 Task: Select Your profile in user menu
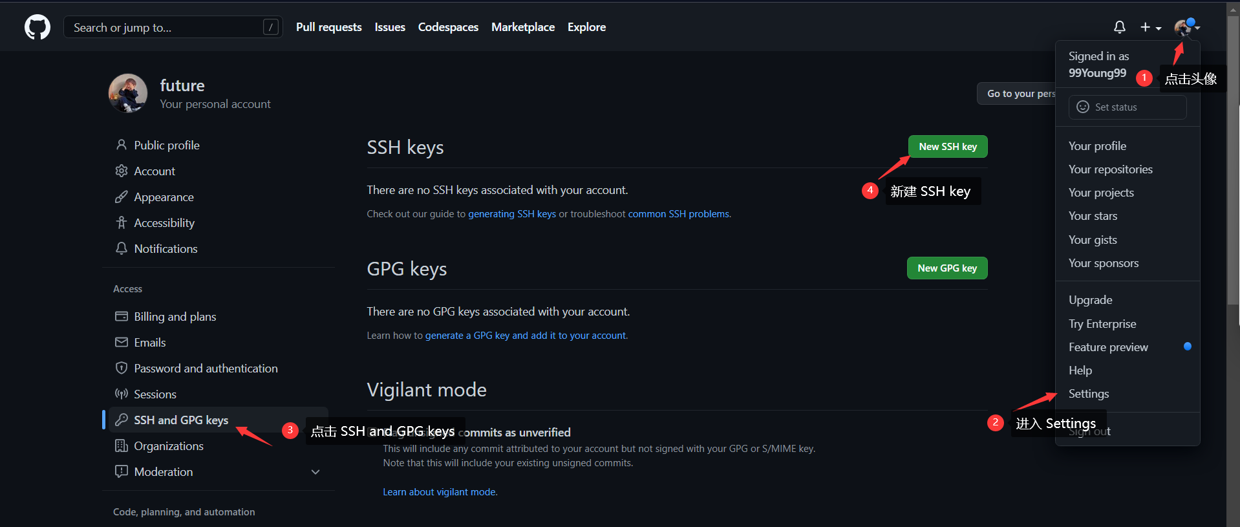(1097, 146)
